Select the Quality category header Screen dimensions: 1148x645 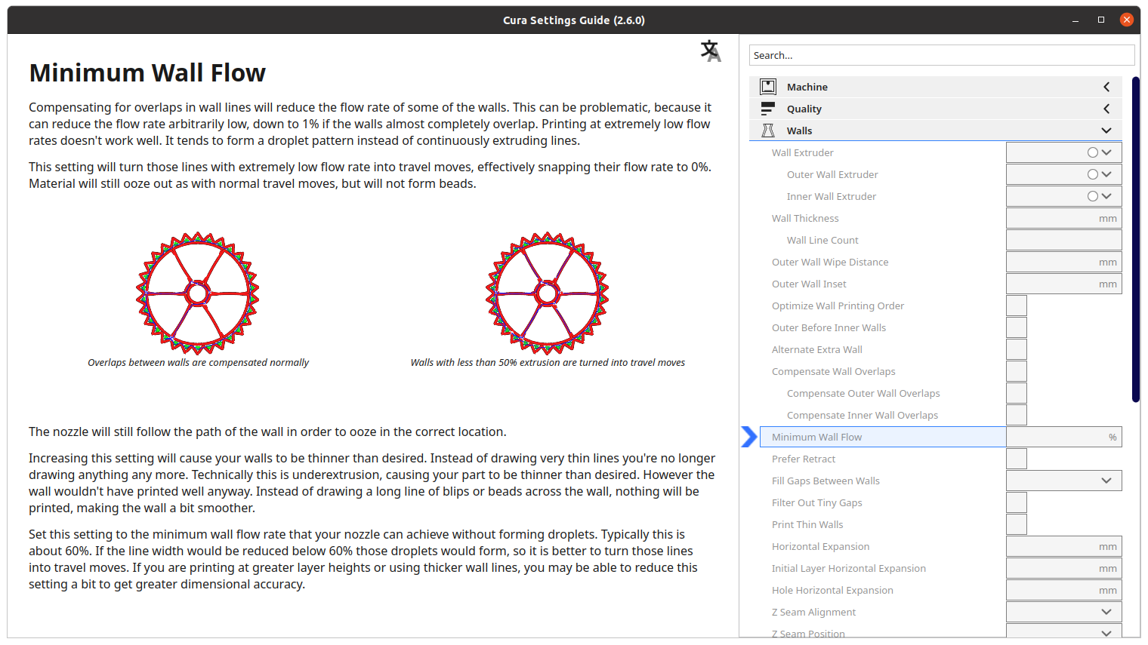(x=936, y=109)
